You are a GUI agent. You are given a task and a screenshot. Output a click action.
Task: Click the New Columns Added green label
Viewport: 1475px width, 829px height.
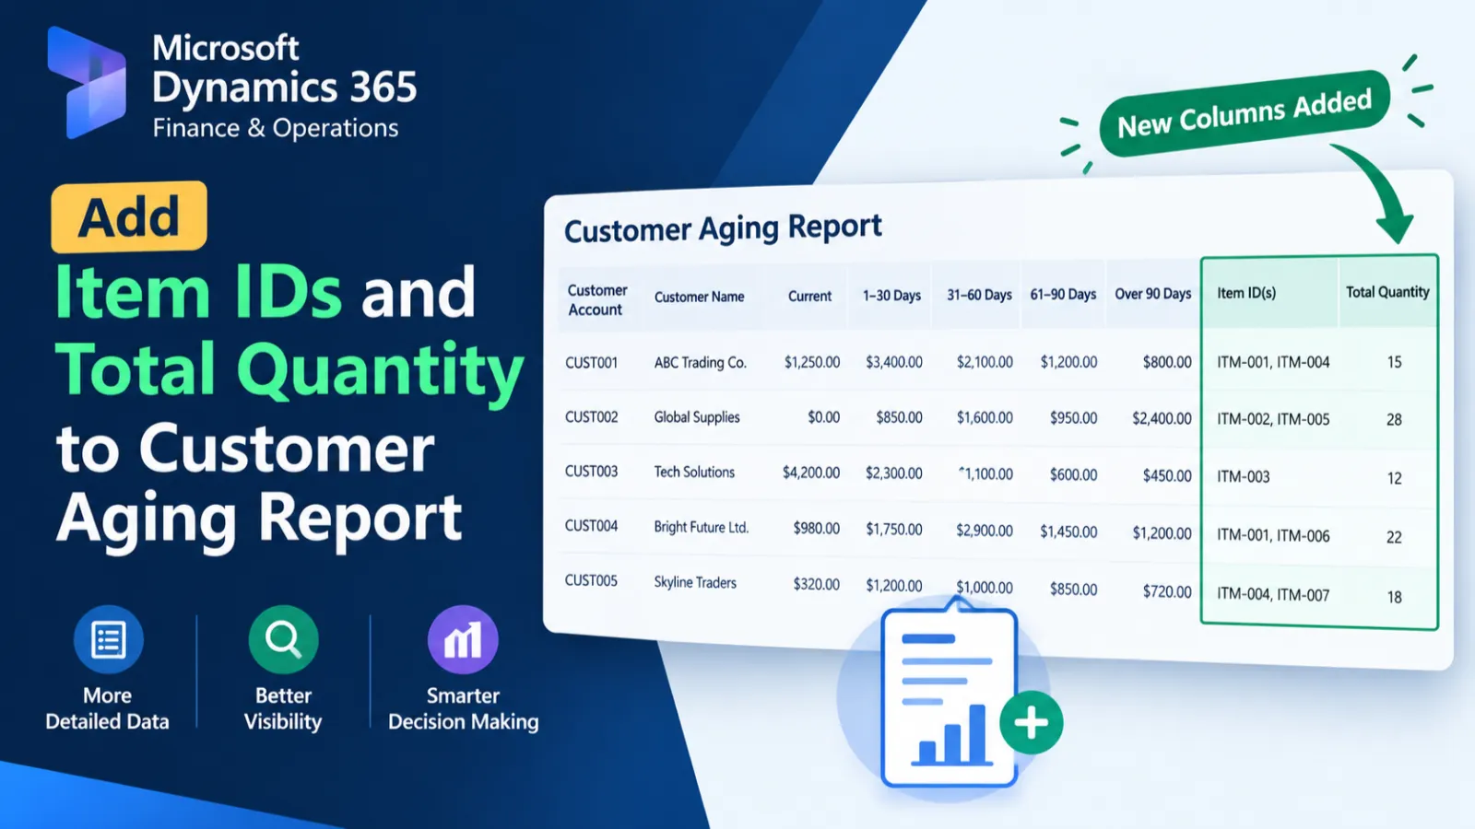click(x=1245, y=113)
